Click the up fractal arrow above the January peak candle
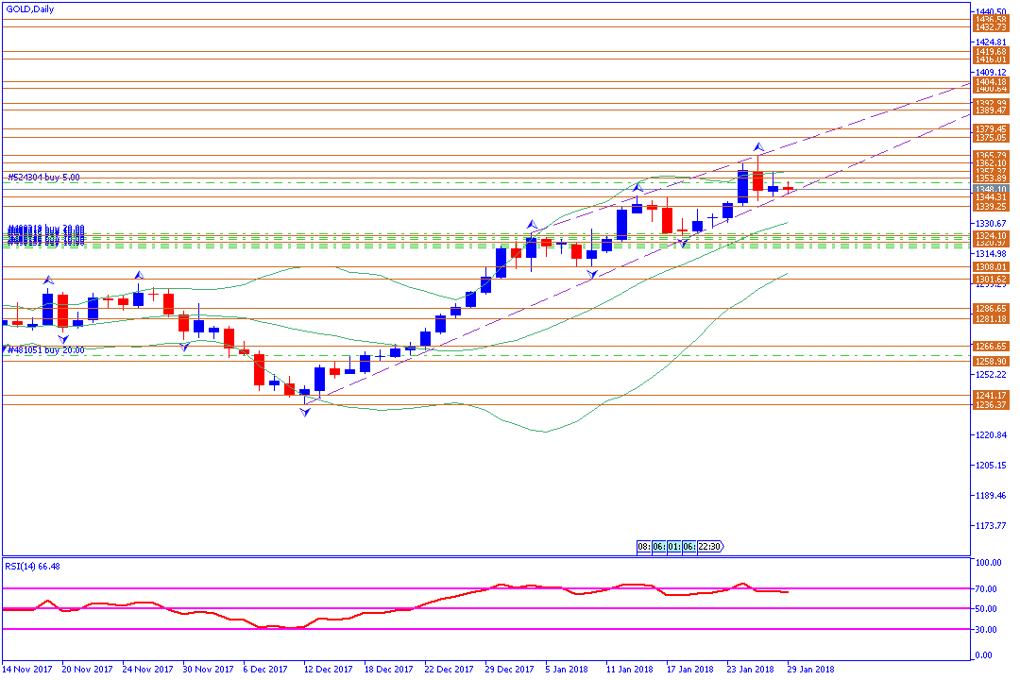1020x680 pixels. (x=758, y=148)
